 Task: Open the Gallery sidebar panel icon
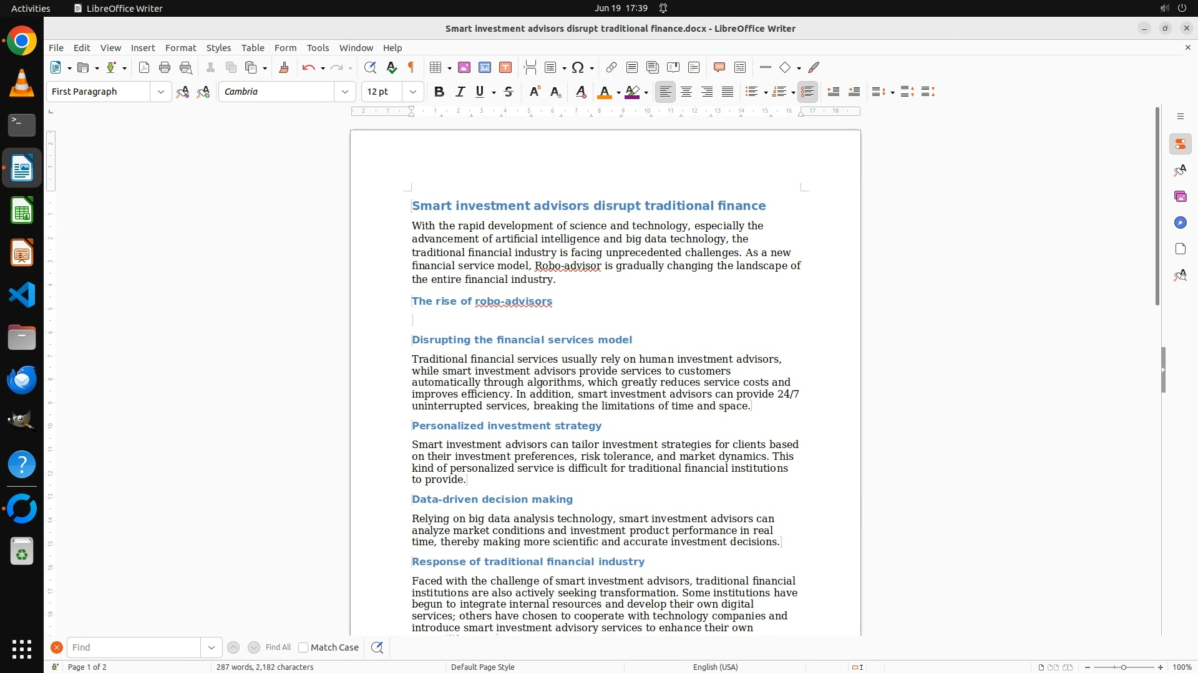click(1180, 197)
